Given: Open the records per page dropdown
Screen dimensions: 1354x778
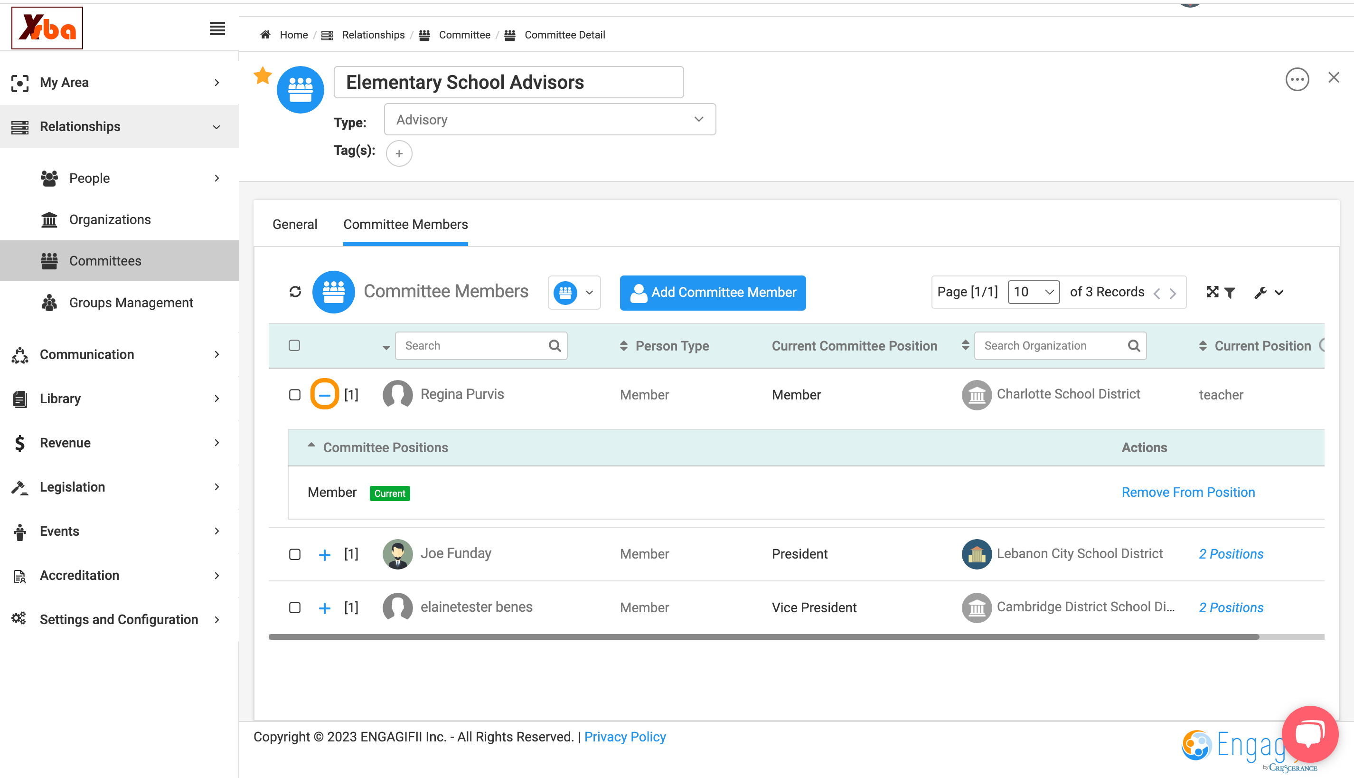Looking at the screenshot, I should click(1033, 292).
